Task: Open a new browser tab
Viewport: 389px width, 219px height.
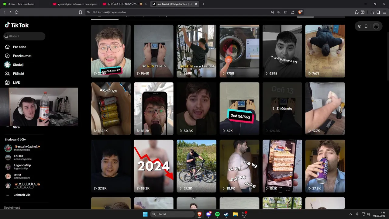Action: tap(203, 4)
